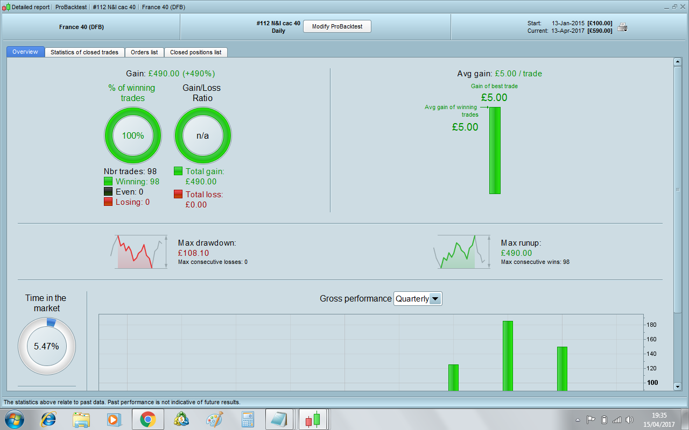Open the Gross performance period dropdown
The image size is (689, 430).
tap(418, 299)
